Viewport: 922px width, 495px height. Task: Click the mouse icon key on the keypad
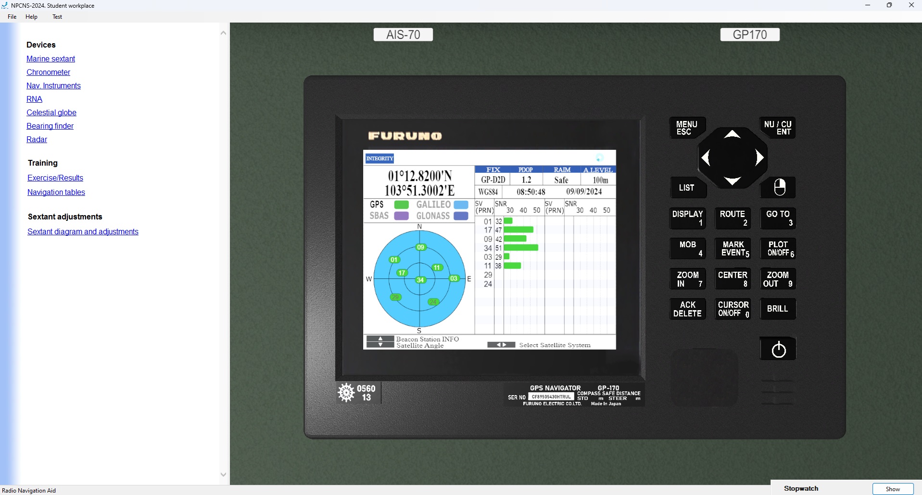click(x=779, y=187)
